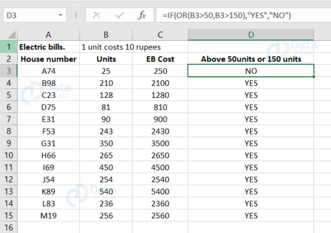Click YES cell in row 4
331x233 pixels.
[251, 83]
